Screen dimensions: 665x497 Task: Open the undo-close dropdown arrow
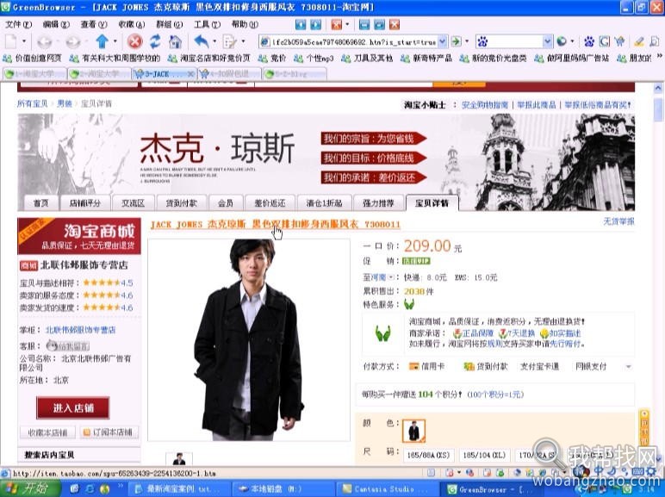[x=214, y=41]
